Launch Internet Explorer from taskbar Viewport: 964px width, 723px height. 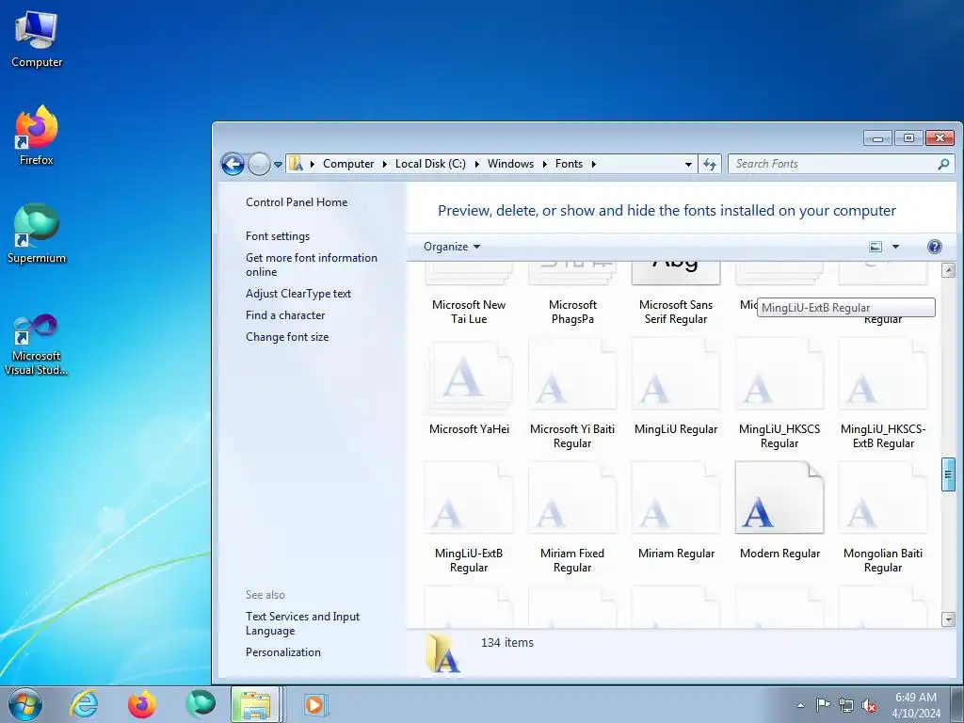coord(84,704)
